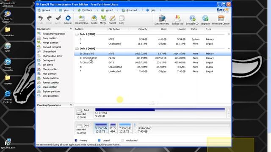This screenshot has height=152, width=271.
Task: Expand dropdown arrow next to View
Action: [x=74, y=10]
